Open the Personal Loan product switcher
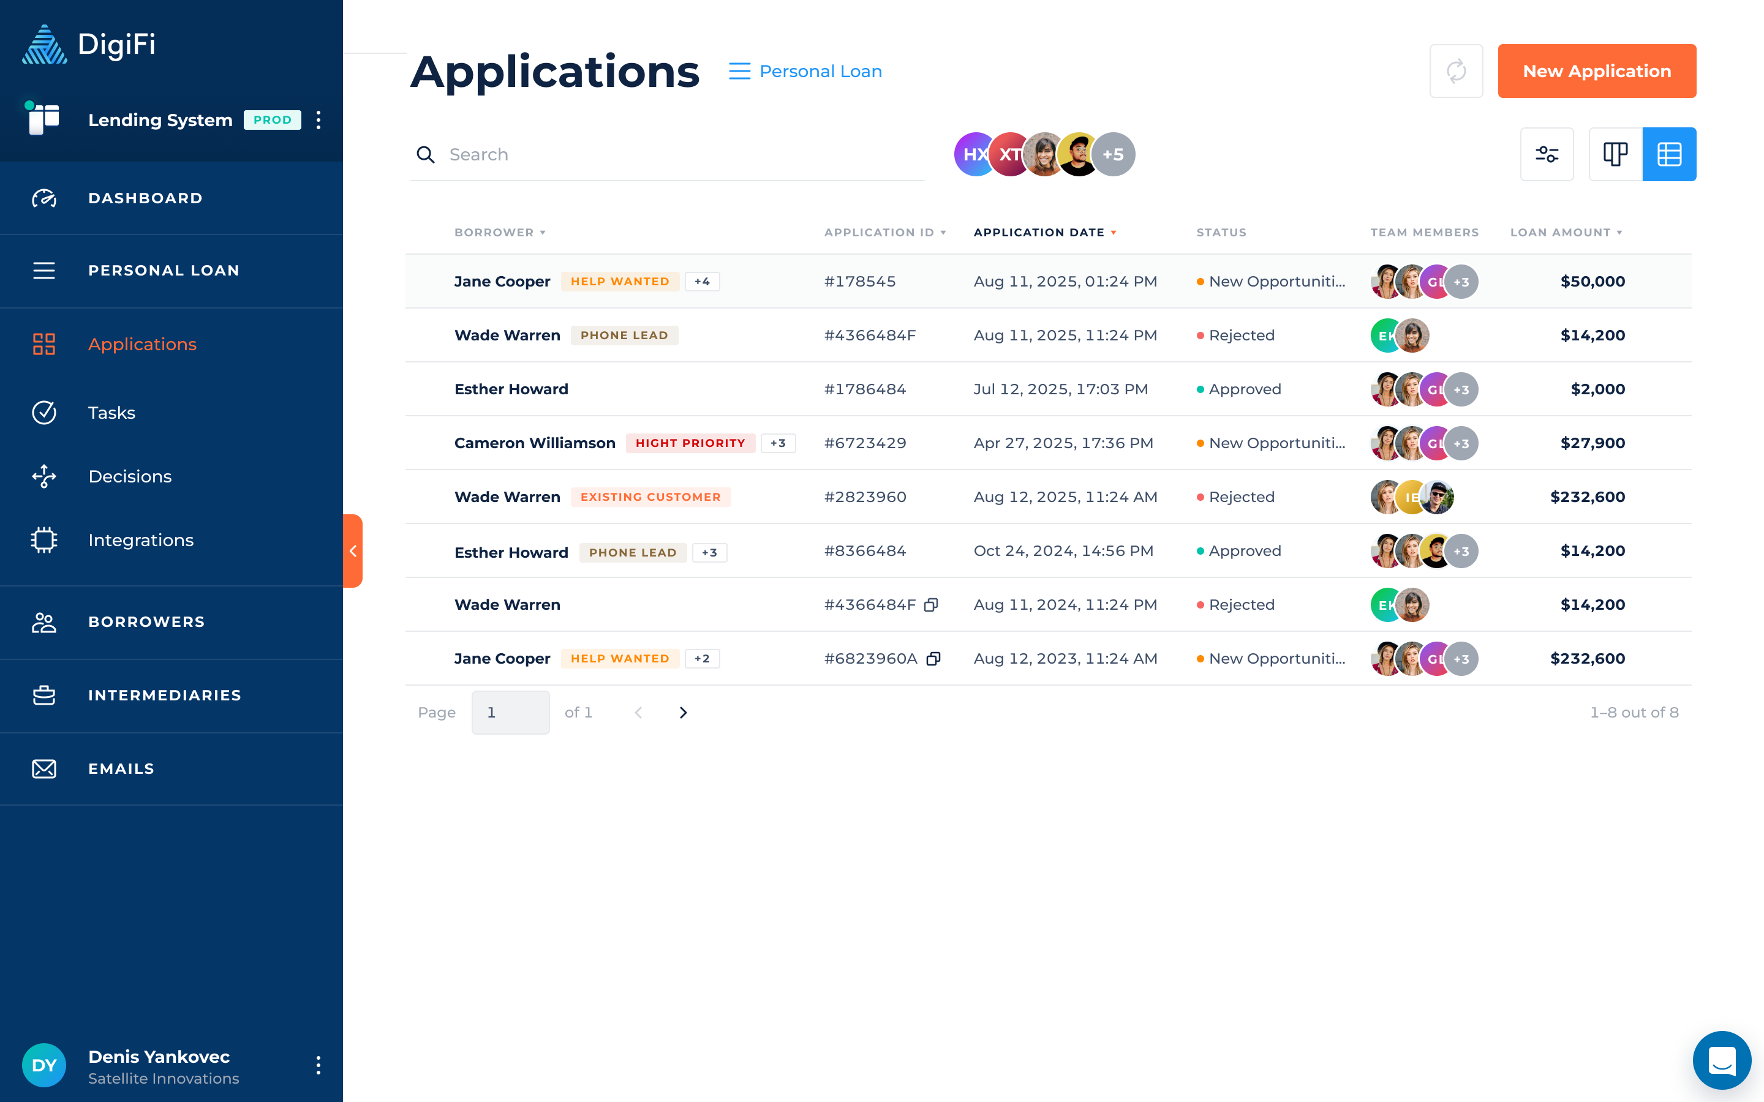Image resolution: width=1764 pixels, height=1102 pixels. 805,72
